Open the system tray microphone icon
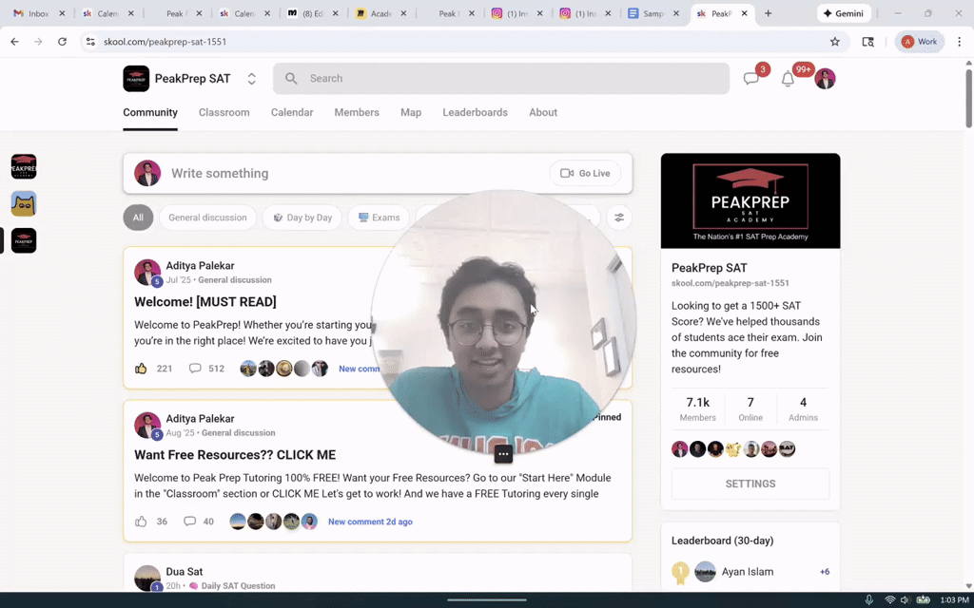 coord(869,600)
